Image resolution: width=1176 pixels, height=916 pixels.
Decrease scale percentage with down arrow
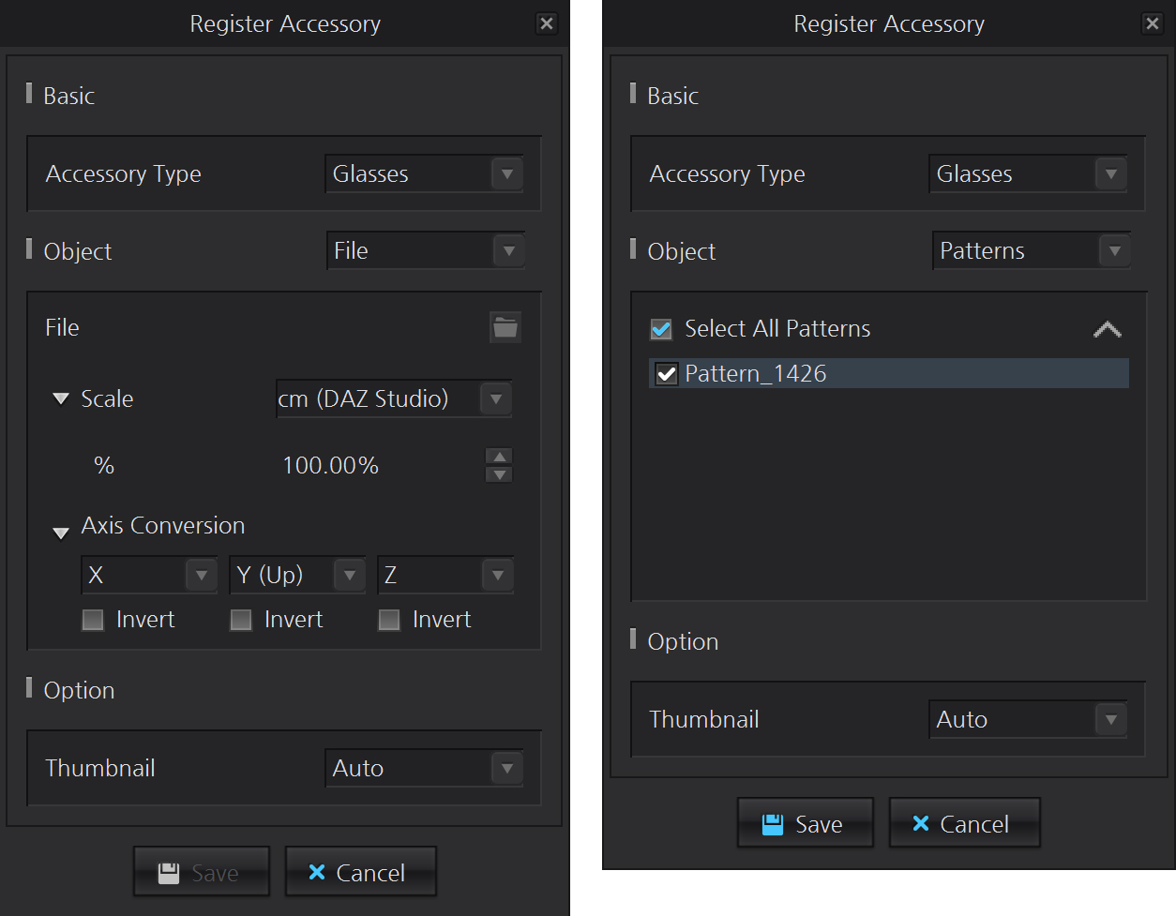click(x=499, y=474)
